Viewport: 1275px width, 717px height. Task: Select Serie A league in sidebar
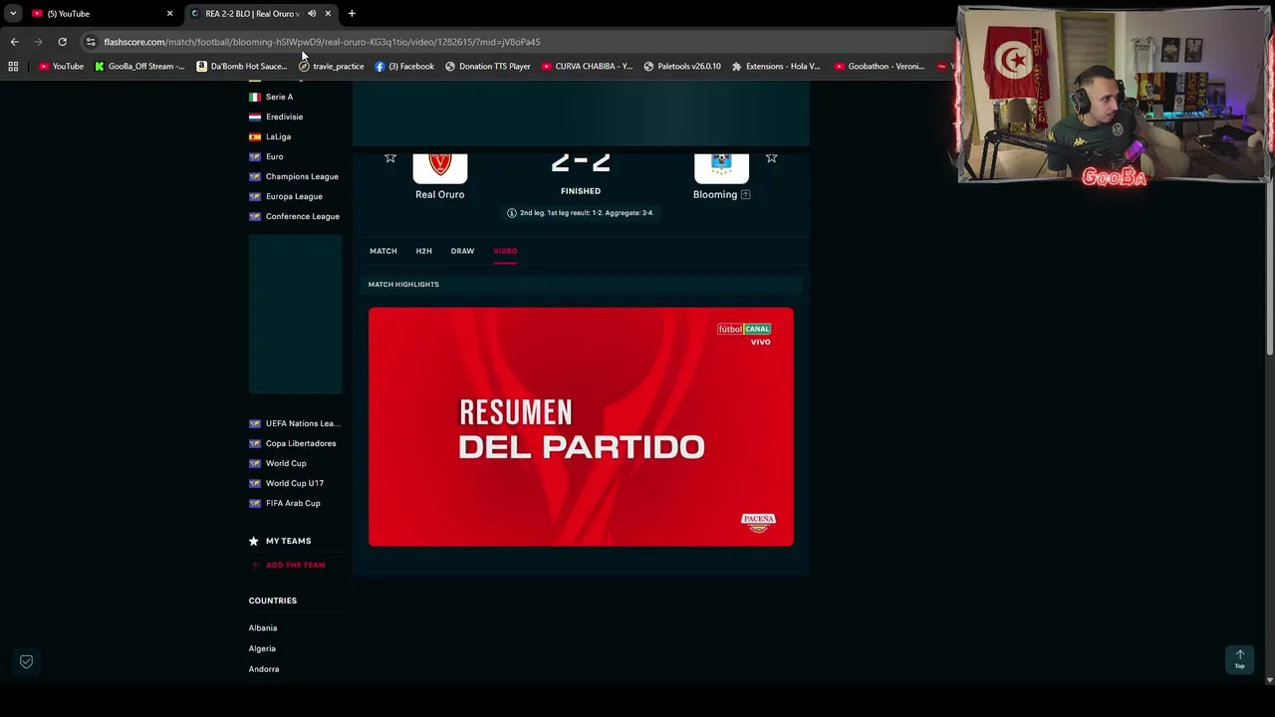tap(279, 97)
